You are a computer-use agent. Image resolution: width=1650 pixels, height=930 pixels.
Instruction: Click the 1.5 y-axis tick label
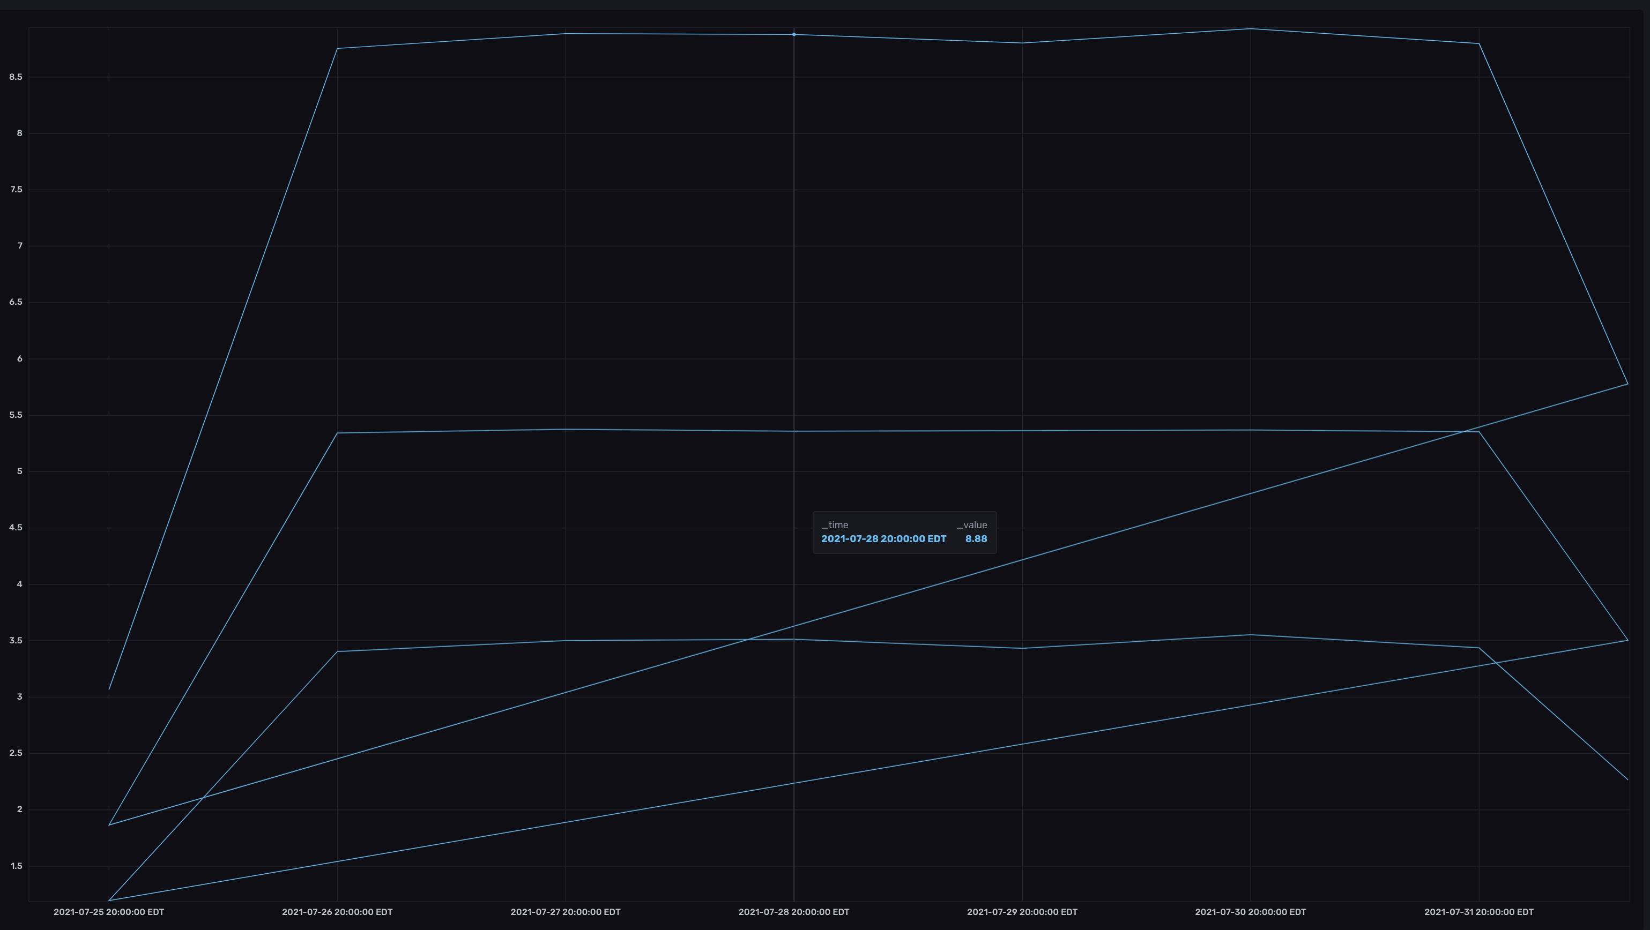pos(16,866)
